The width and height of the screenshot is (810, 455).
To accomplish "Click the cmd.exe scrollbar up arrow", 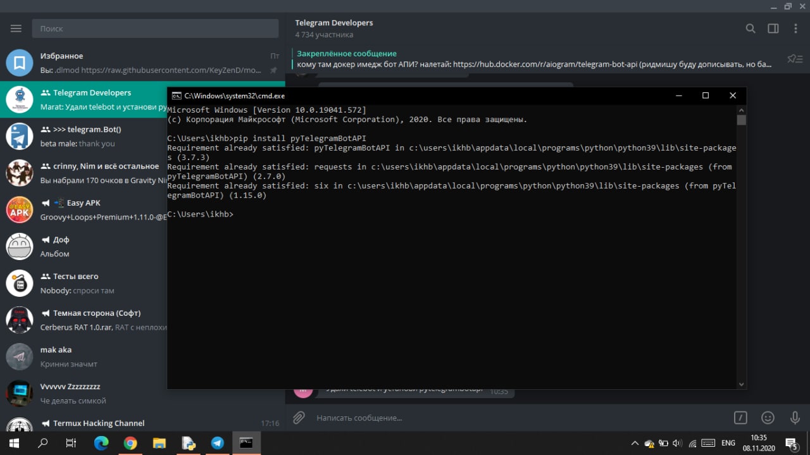I will [x=741, y=110].
